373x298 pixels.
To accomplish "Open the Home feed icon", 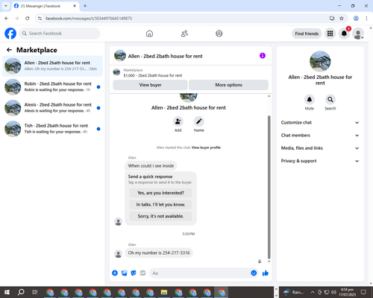I will (x=149, y=34).
